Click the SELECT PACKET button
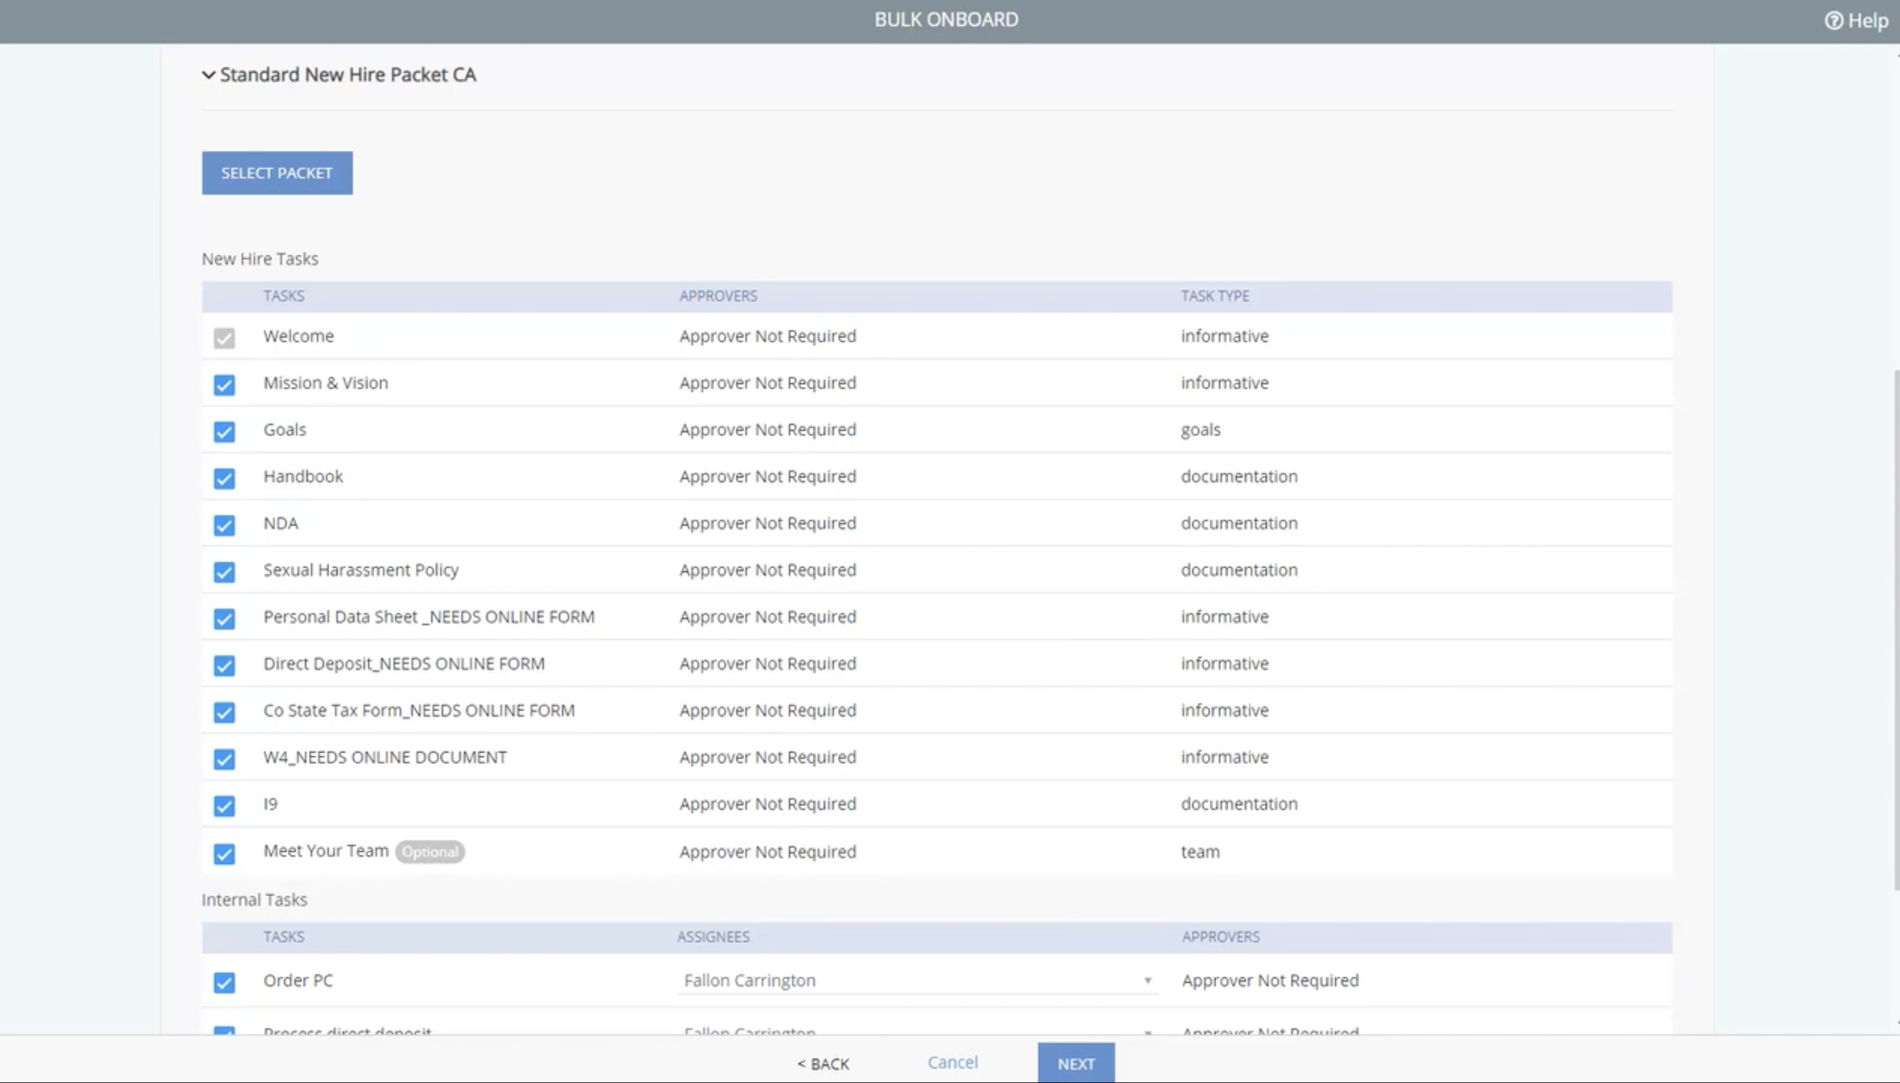1900x1083 pixels. pos(276,173)
